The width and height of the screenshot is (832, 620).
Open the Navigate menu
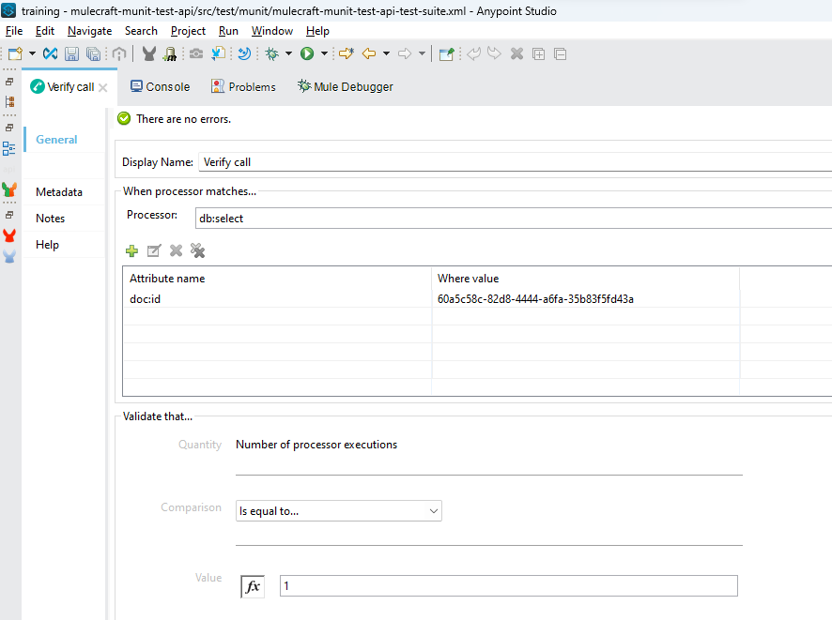89,31
